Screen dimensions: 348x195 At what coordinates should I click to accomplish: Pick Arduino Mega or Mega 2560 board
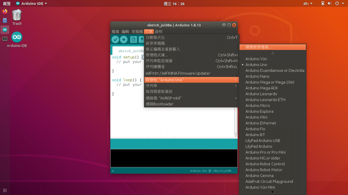coord(273,82)
